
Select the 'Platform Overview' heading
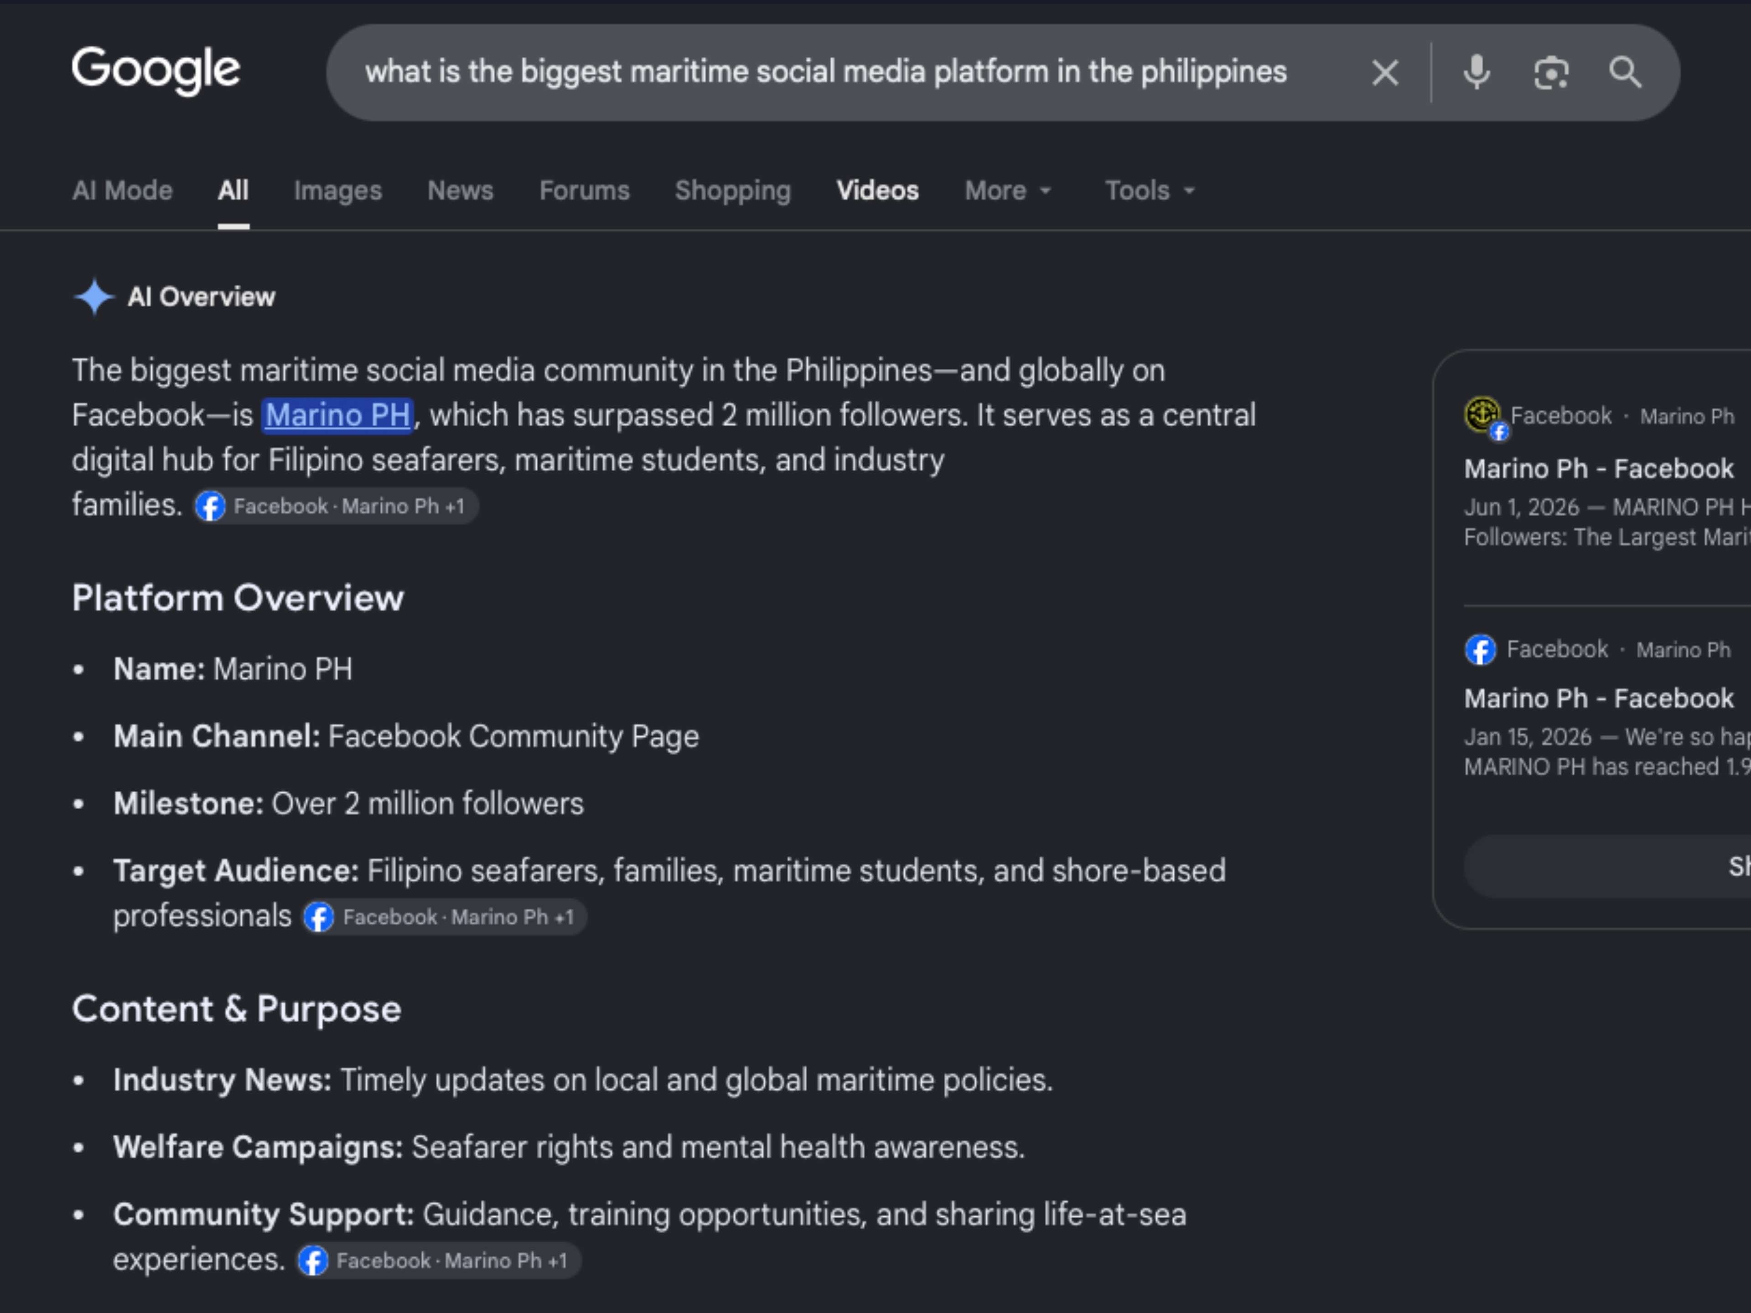[x=238, y=598]
